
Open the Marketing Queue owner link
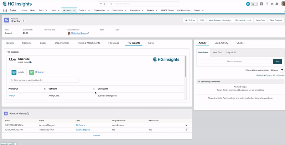coord(79,33)
